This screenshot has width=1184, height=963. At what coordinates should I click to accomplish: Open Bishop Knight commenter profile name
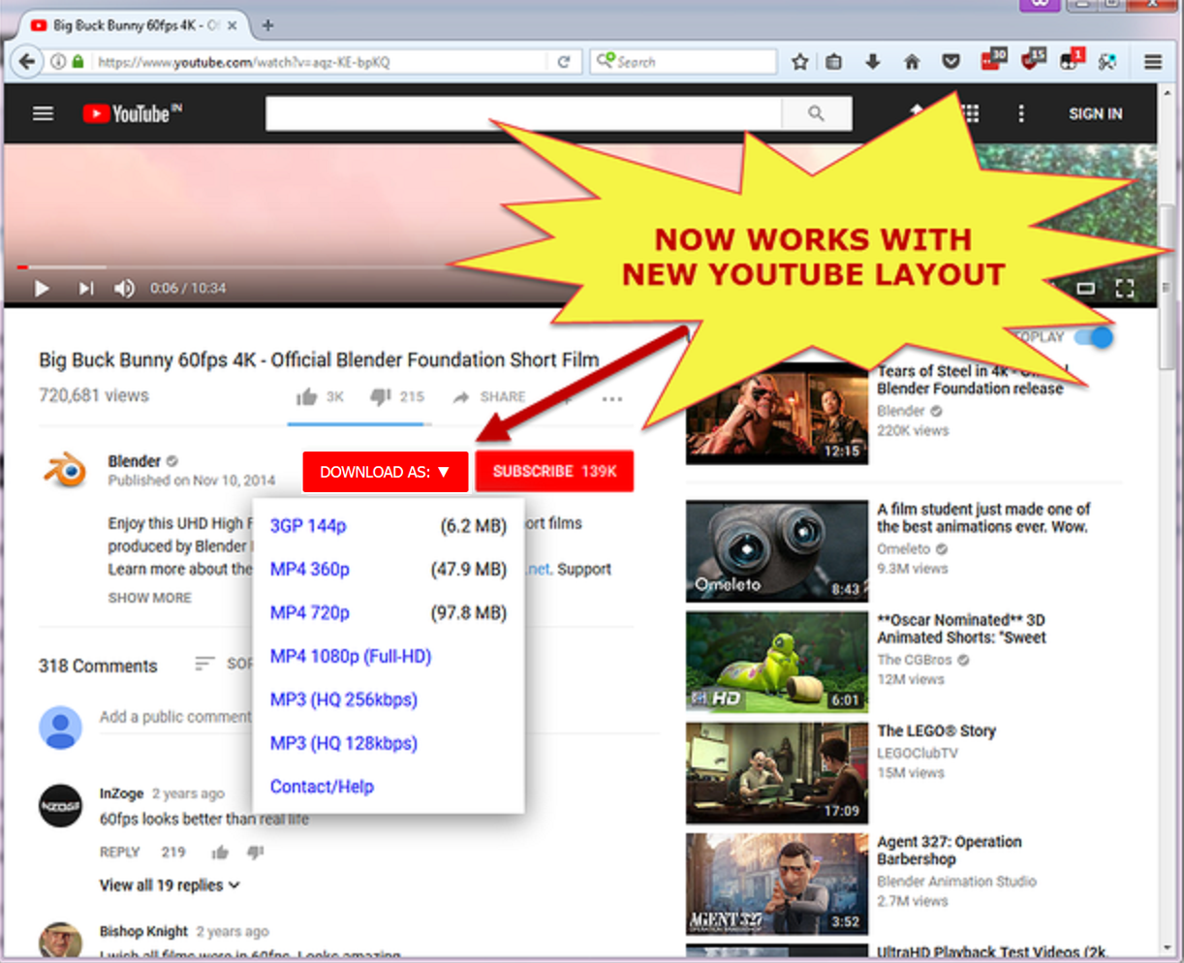143,931
